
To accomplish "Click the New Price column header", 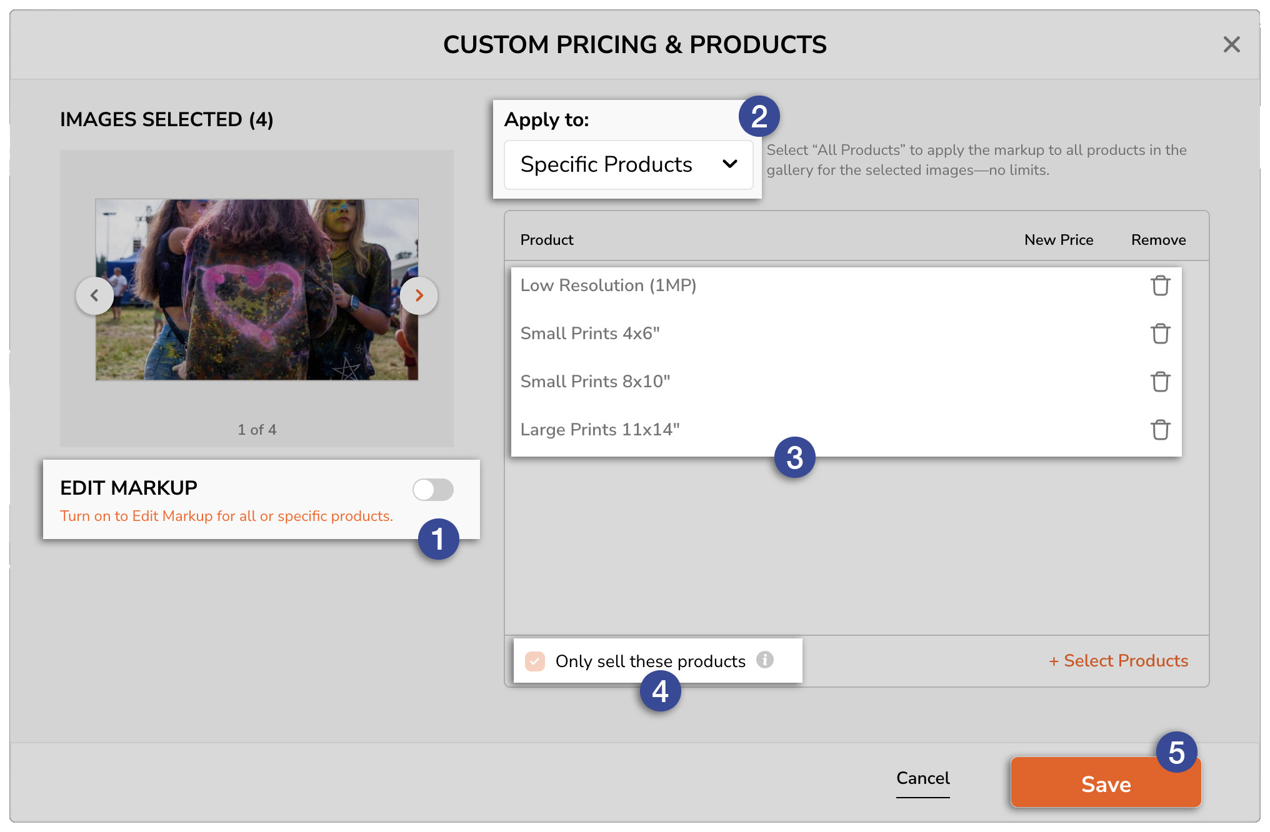I will [1058, 240].
